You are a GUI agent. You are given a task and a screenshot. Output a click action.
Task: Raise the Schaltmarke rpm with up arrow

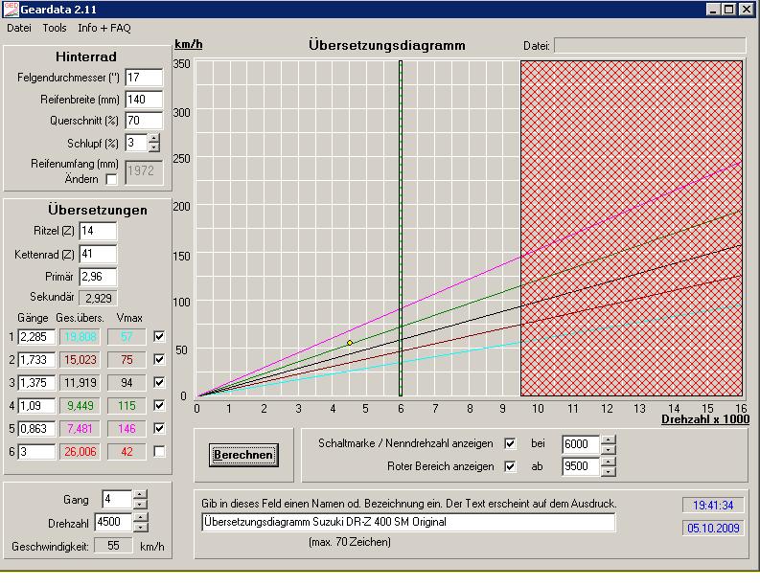tap(607, 439)
